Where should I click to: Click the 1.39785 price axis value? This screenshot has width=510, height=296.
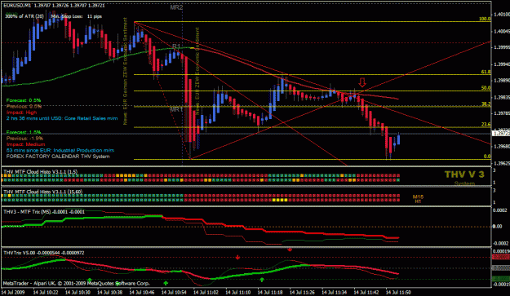coord(502,113)
